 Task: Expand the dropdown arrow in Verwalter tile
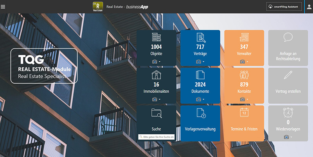click(247, 62)
